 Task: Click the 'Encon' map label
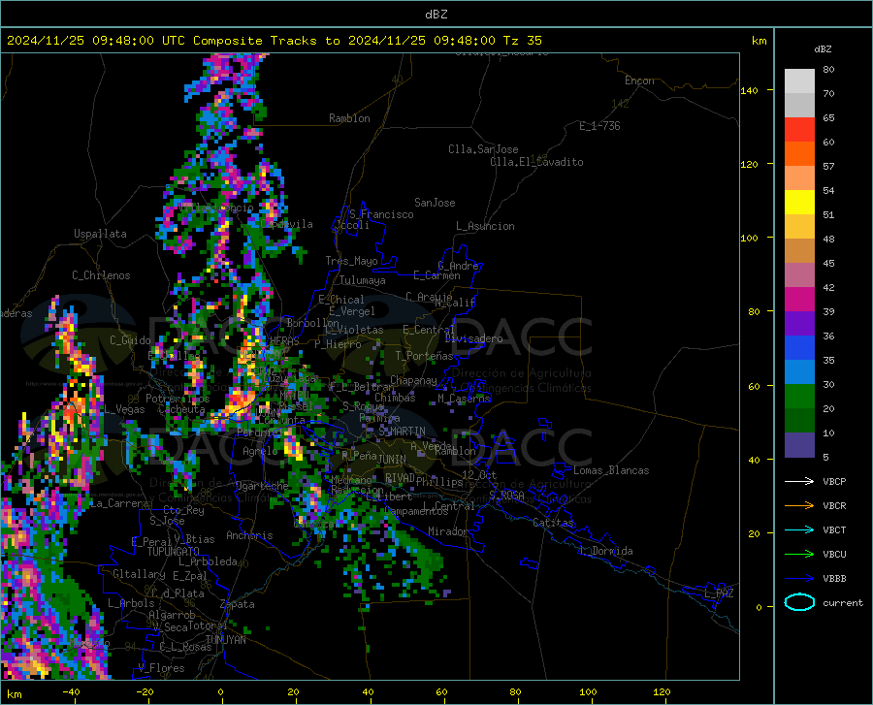pyautogui.click(x=639, y=80)
